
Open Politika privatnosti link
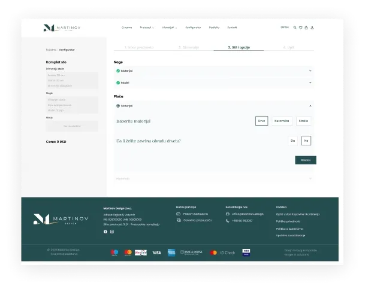(288, 221)
